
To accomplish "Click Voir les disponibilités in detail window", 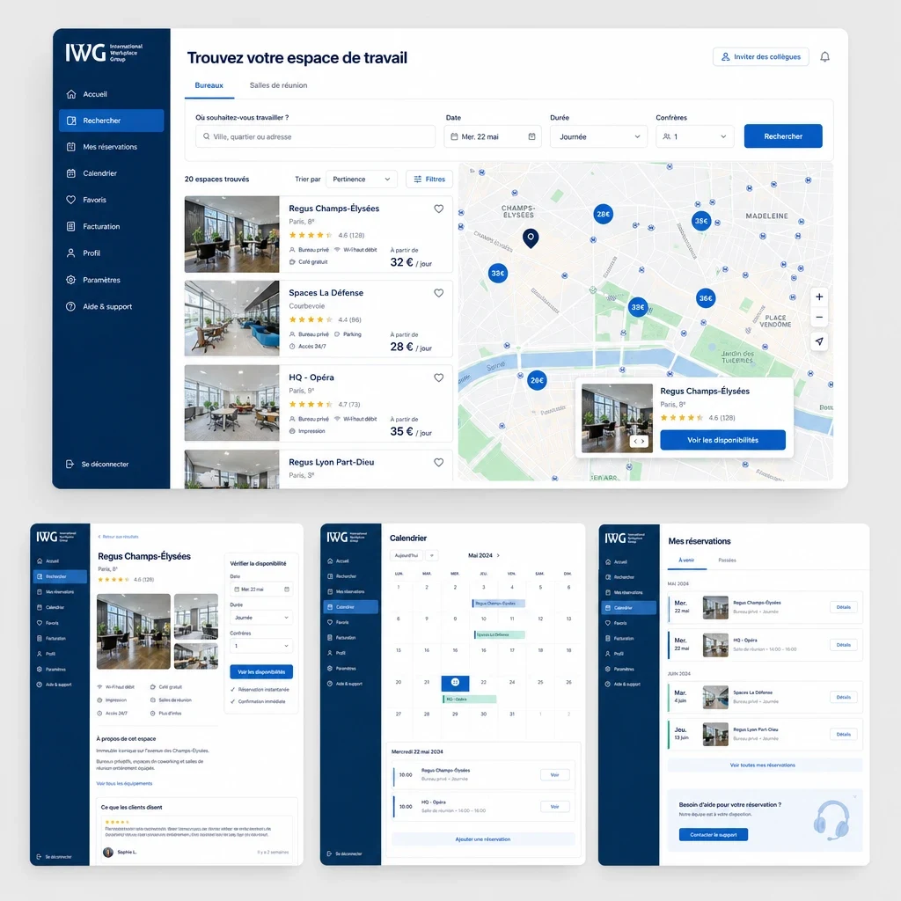I will point(261,671).
